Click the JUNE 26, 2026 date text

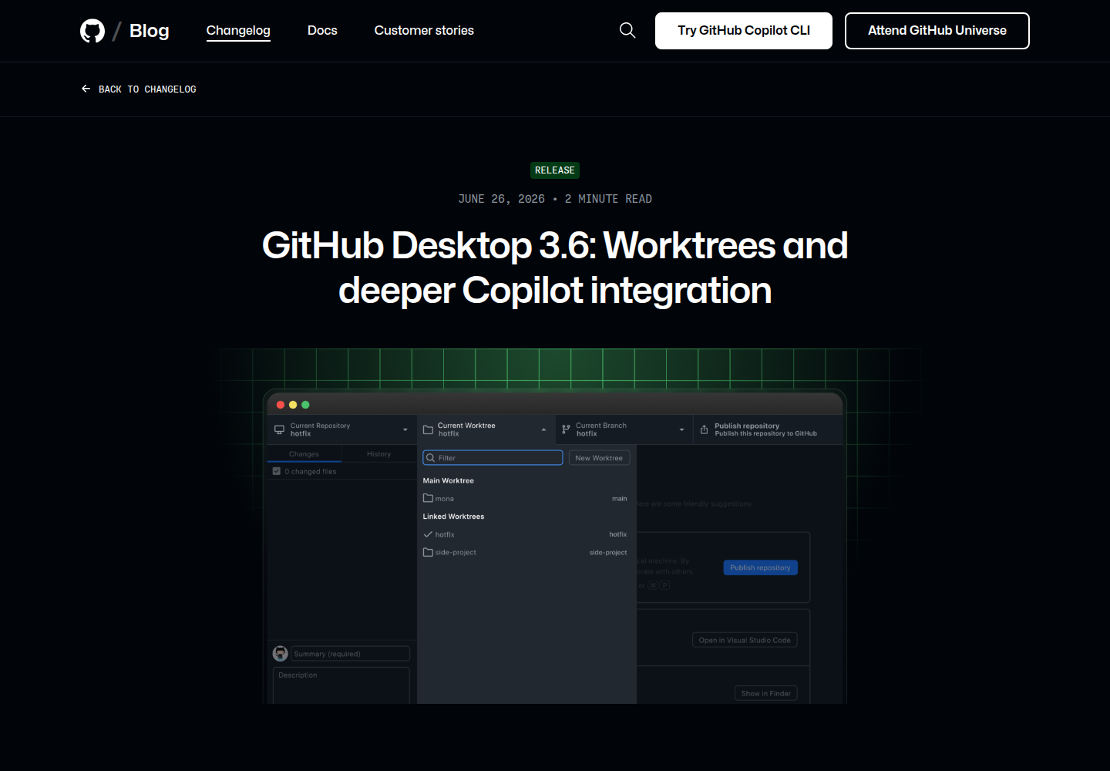502,199
